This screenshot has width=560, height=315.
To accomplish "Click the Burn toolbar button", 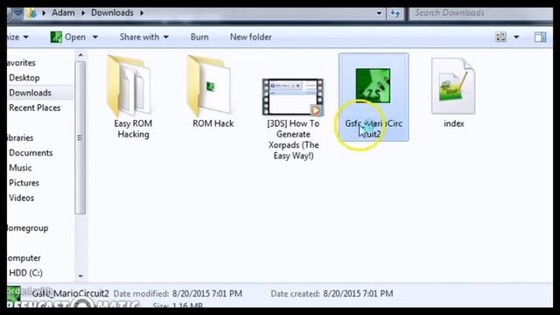I will [x=199, y=37].
